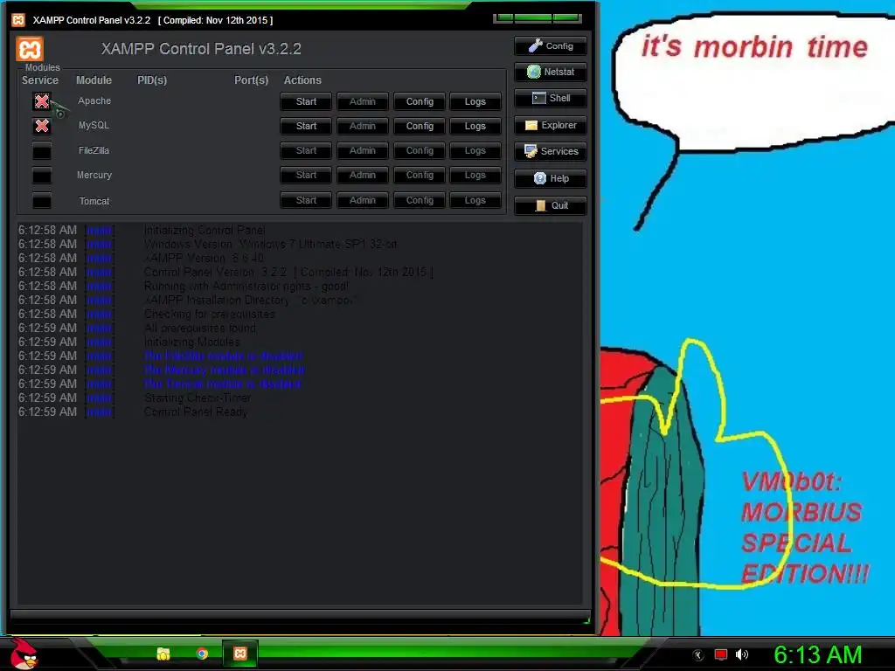895x671 pixels.
Task: Open MySQL Admin button
Action: pyautogui.click(x=363, y=126)
